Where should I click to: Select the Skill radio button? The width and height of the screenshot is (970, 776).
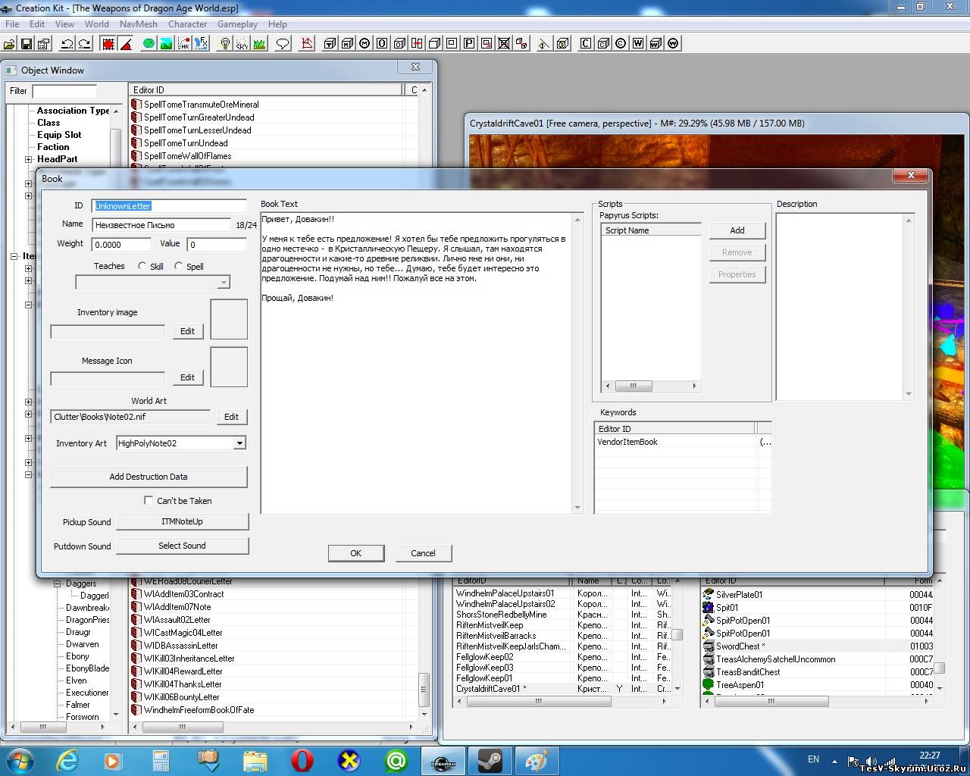click(x=142, y=266)
